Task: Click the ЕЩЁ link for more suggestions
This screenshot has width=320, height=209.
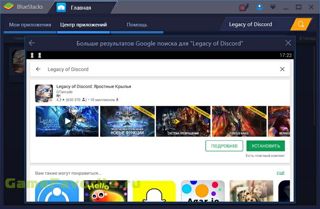Action: point(281,173)
